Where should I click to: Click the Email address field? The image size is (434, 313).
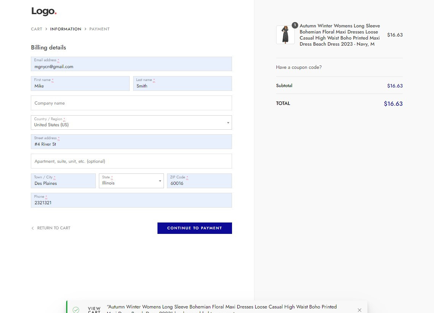(x=131, y=64)
